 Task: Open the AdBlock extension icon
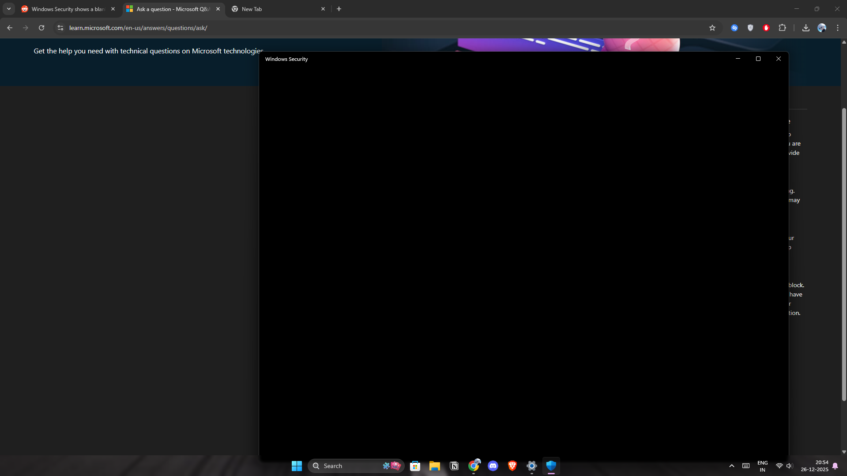pyautogui.click(x=766, y=27)
